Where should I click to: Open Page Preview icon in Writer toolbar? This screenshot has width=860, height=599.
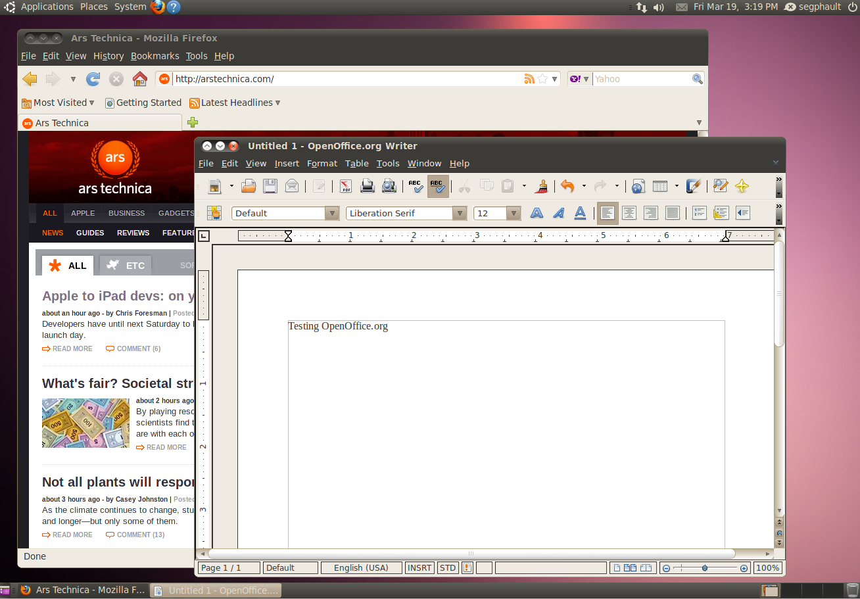389,187
